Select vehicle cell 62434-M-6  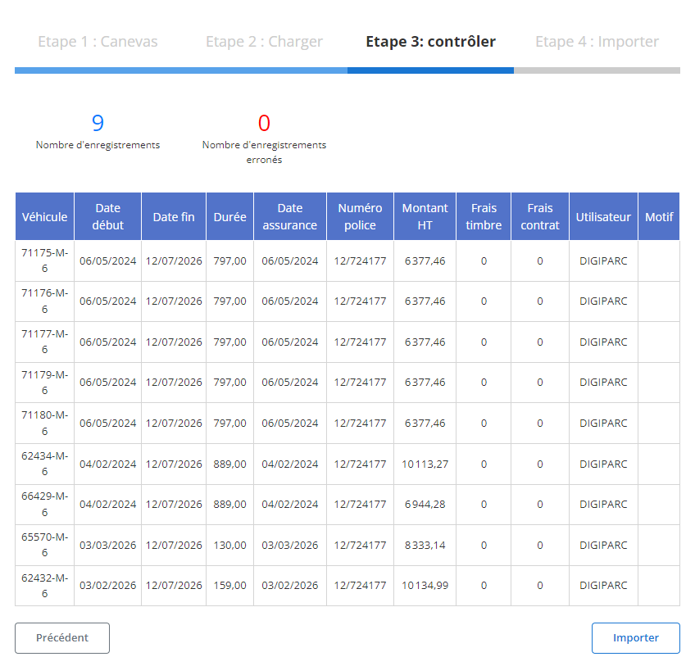coord(45,464)
